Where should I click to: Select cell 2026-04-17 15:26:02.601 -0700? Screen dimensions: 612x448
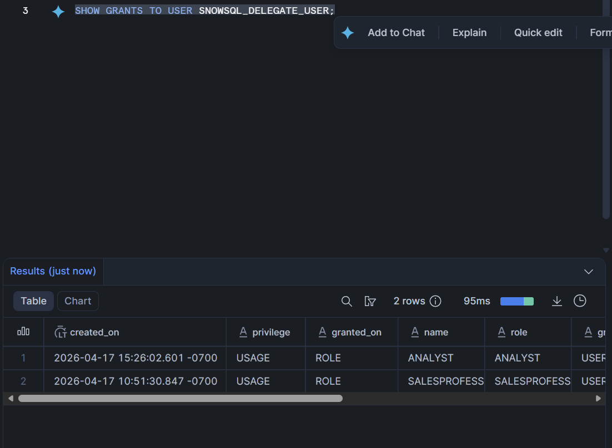(136, 358)
